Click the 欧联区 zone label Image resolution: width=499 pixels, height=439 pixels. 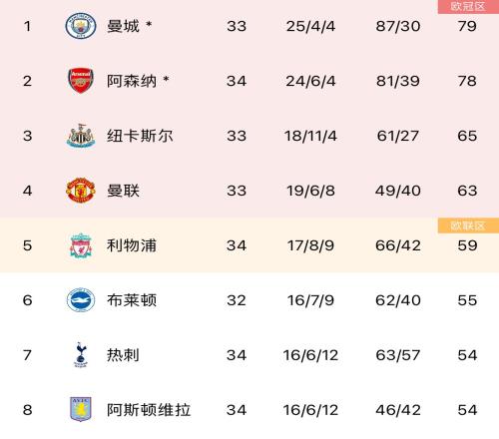pyautogui.click(x=468, y=225)
